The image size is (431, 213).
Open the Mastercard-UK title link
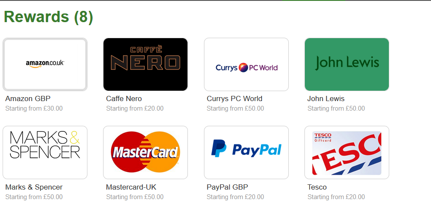pyautogui.click(x=131, y=187)
